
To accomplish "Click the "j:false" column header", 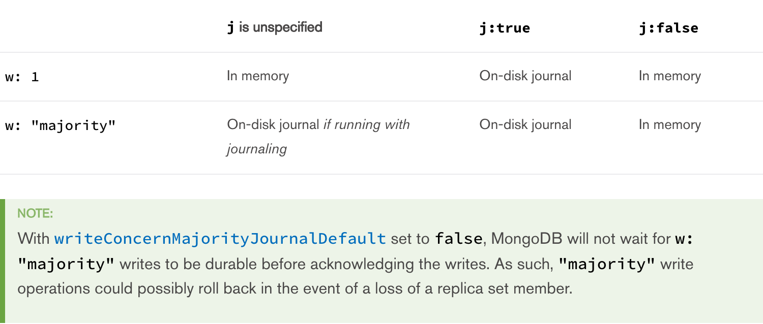I will click(x=668, y=28).
